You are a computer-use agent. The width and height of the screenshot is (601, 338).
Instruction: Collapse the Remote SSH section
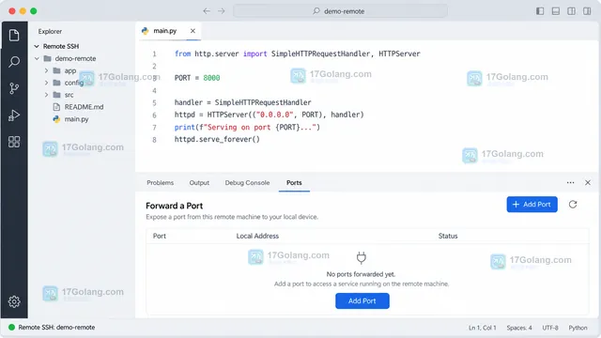(x=37, y=46)
